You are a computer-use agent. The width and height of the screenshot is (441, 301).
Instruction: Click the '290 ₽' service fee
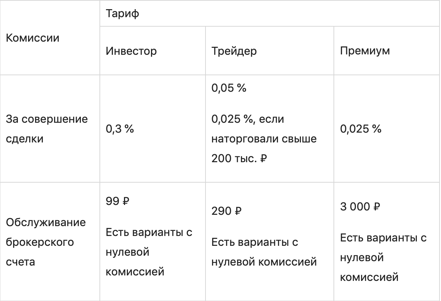(x=227, y=212)
